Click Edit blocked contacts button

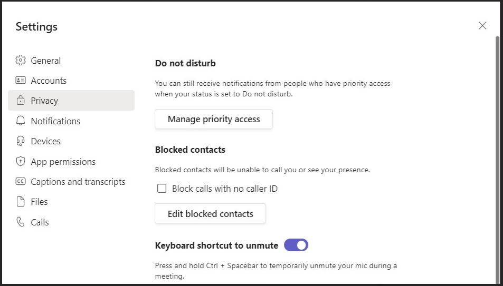pos(210,214)
